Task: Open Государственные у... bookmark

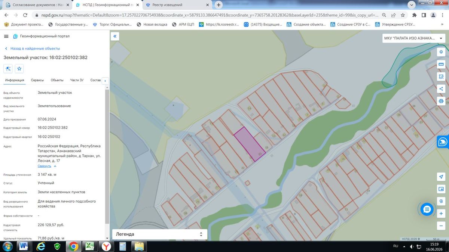Action: coord(68,24)
